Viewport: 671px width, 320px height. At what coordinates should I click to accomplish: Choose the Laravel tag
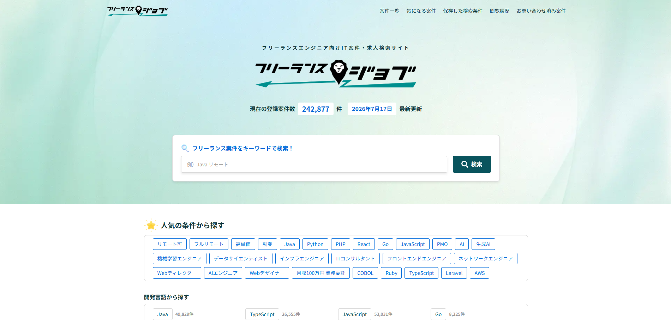coord(454,273)
